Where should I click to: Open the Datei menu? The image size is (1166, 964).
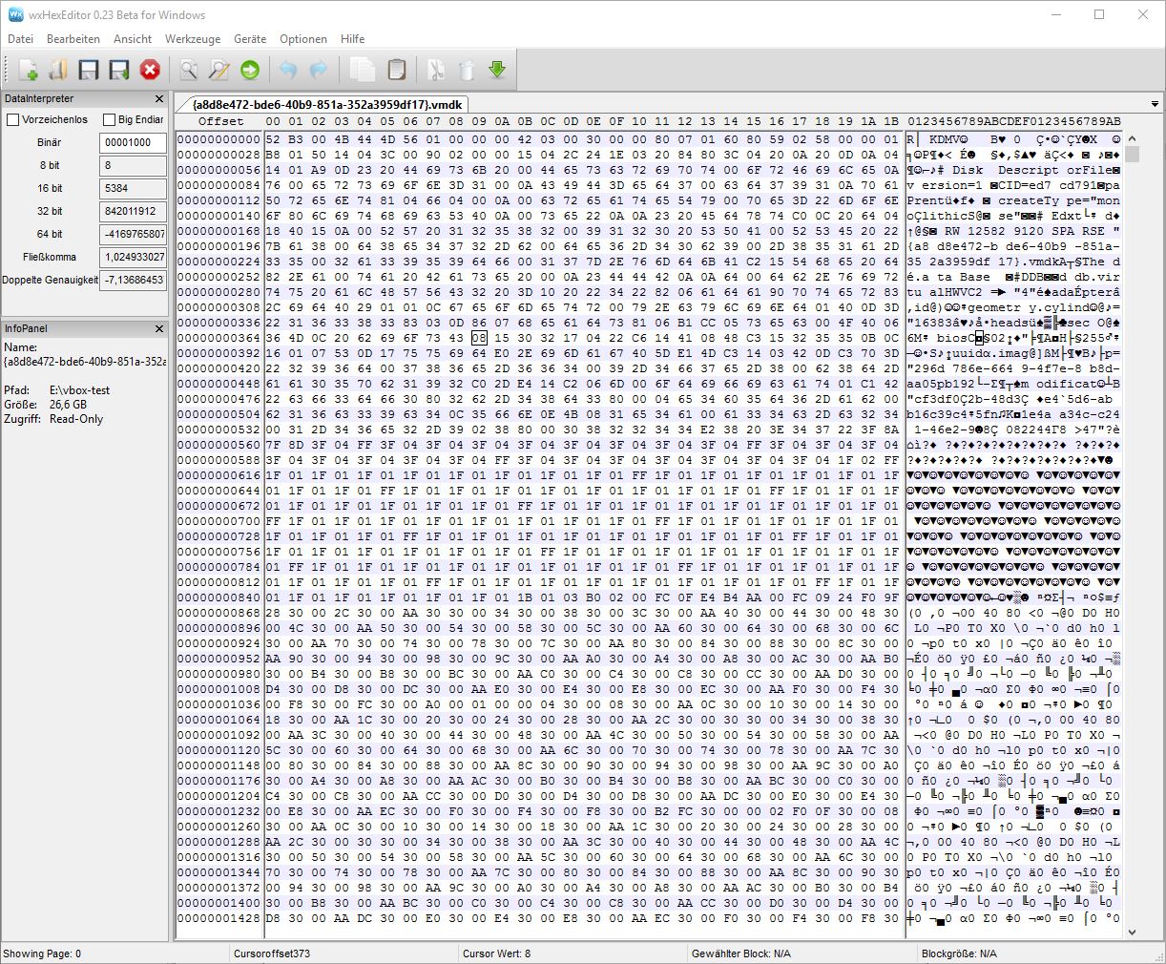pos(20,39)
